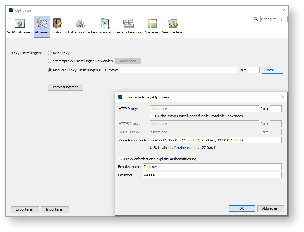
Task: Click the Exportieren button
Action: (25, 209)
